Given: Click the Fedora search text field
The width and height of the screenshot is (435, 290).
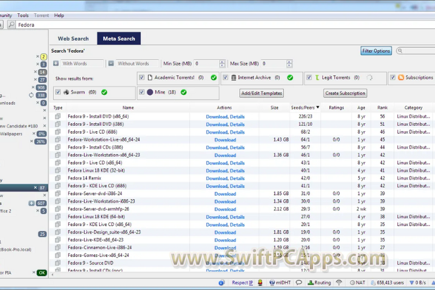Looking at the screenshot, I should 225,25.
